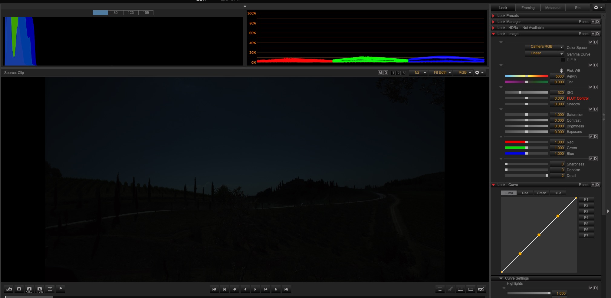Click the marker flag icon
Screen dimensions: 611x298
60,289
